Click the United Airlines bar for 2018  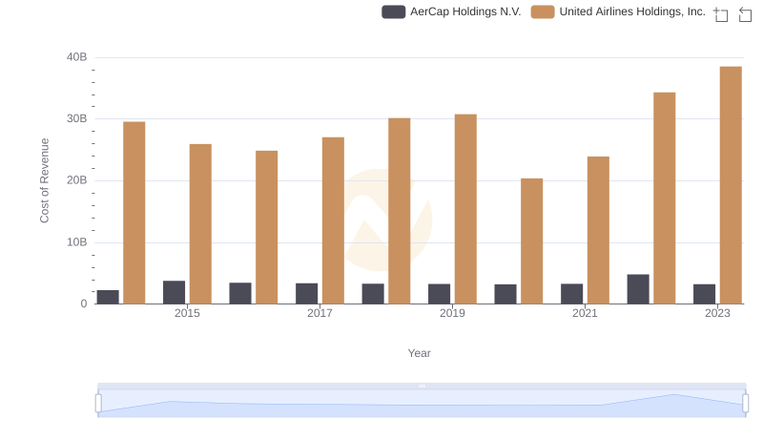click(x=399, y=211)
